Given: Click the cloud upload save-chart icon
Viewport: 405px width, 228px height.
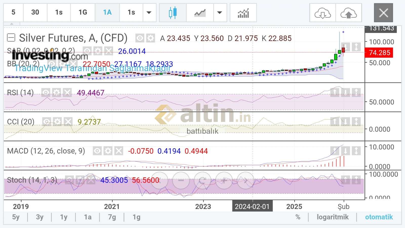Looking at the screenshot, I should [349, 13].
